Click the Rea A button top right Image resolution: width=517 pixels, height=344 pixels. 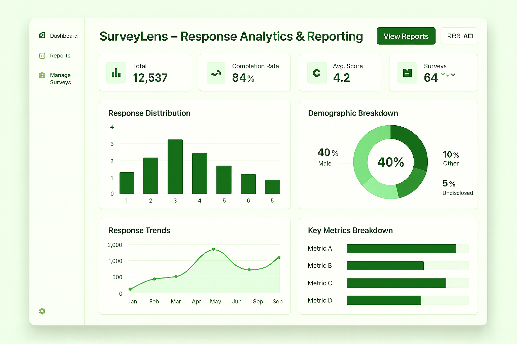pyautogui.click(x=459, y=36)
